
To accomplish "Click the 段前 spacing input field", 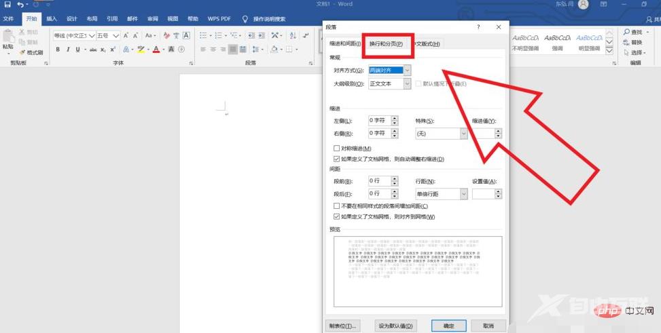I will pos(379,182).
